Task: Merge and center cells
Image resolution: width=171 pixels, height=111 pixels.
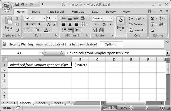Action: tap(83, 24)
